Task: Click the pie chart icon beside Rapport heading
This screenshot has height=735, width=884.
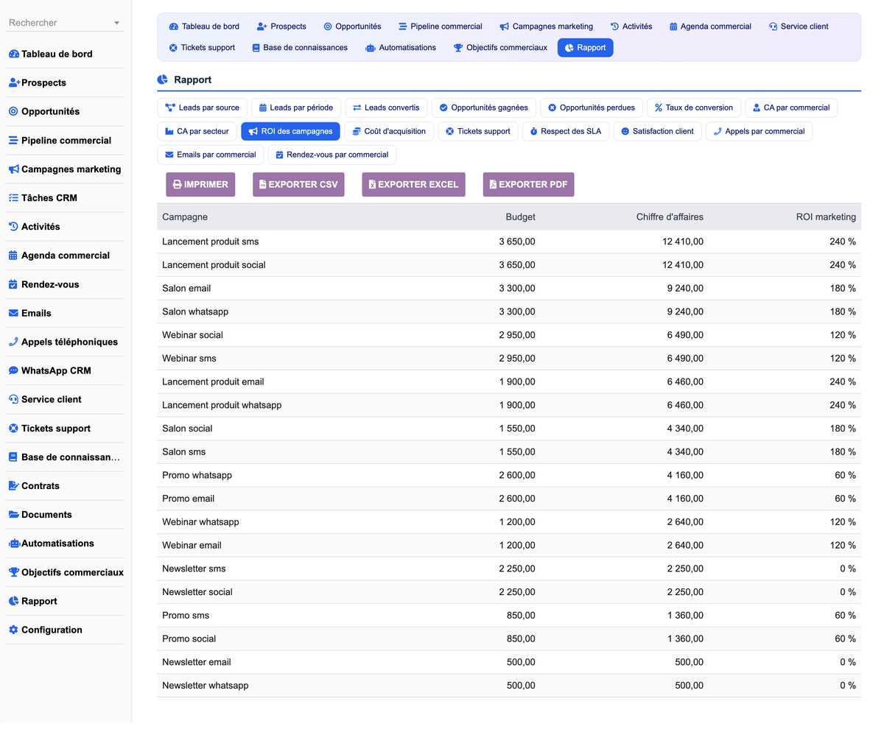Action: [x=163, y=80]
